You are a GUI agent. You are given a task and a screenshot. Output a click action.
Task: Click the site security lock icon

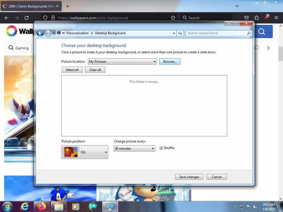(53, 18)
